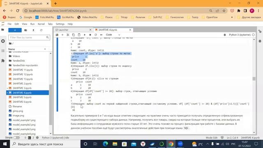
Task: Open the cell type Code dropdown
Action: tap(113, 35)
